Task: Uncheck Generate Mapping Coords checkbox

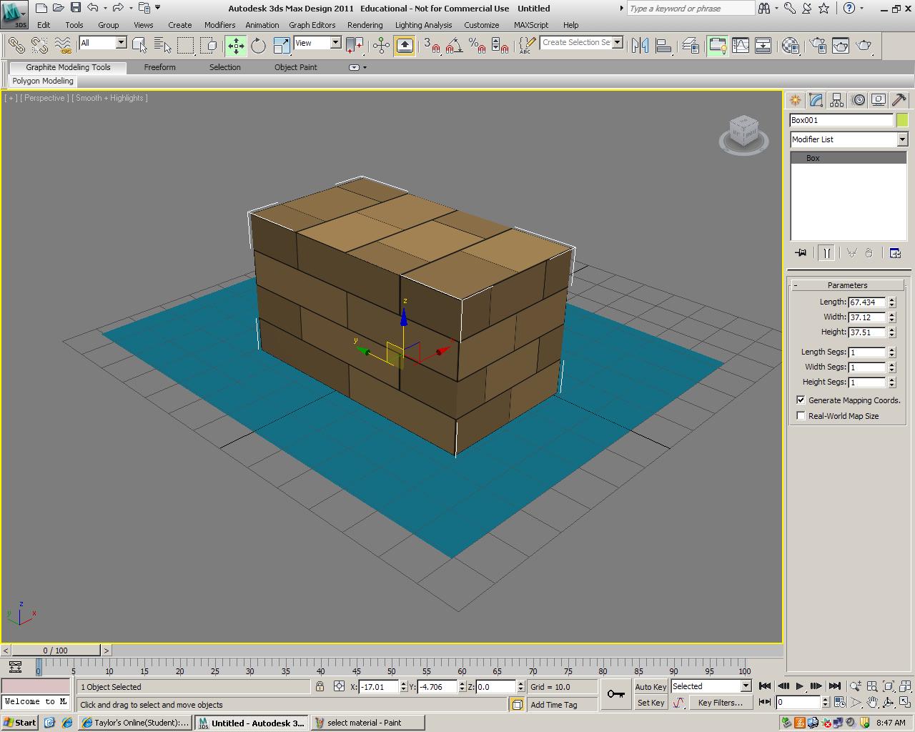Action: pyautogui.click(x=801, y=400)
